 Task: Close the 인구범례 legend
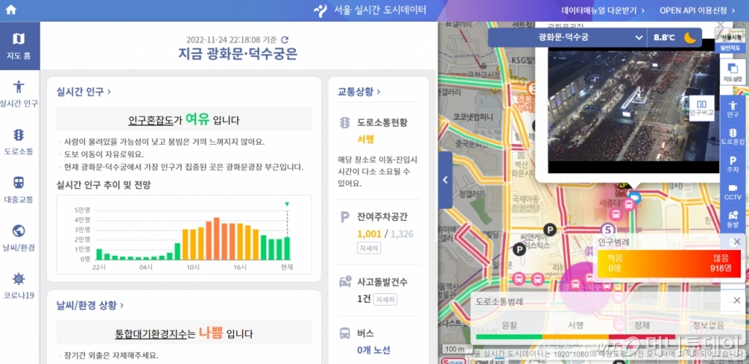pyautogui.click(x=737, y=242)
